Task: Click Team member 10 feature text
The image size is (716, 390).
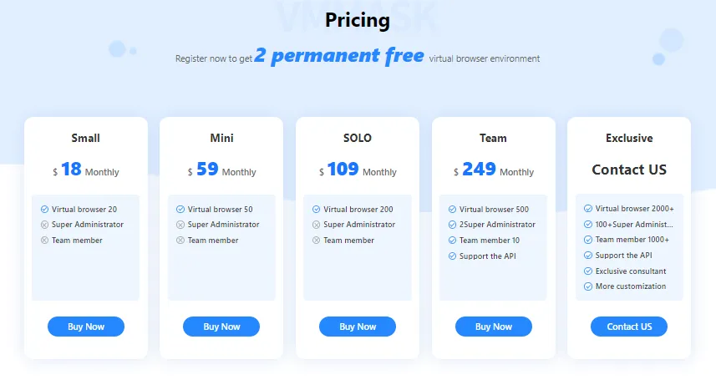Action: 489,241
